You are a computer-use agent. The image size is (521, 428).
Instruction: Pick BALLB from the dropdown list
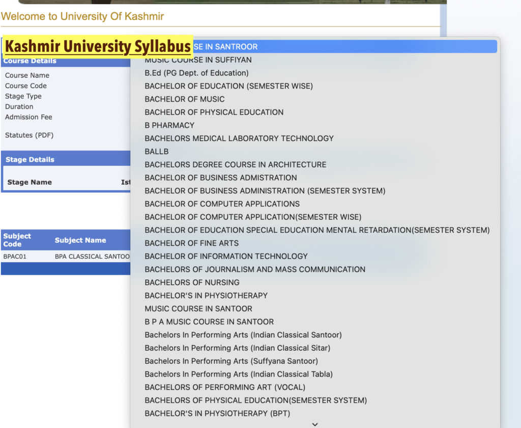click(314, 152)
